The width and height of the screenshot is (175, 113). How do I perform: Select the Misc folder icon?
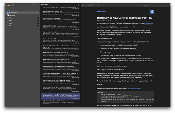pos(8,21)
